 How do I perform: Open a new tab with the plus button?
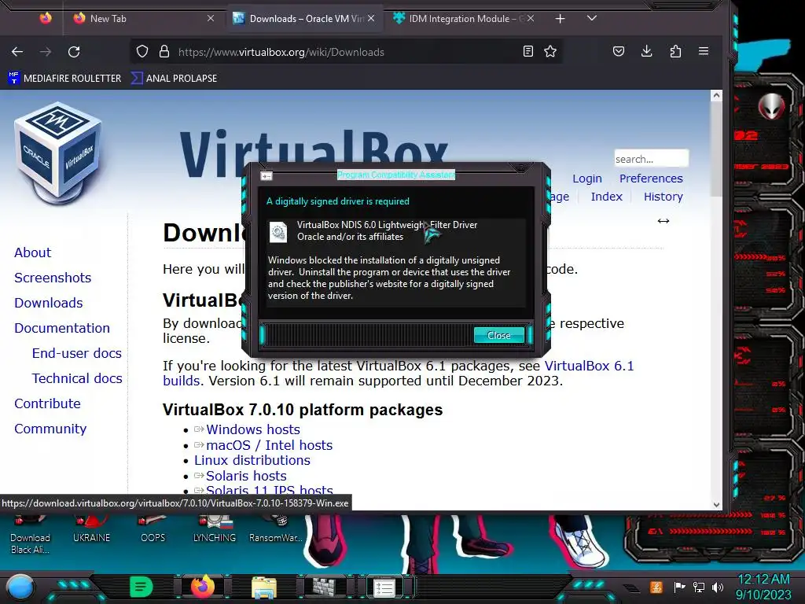click(560, 19)
